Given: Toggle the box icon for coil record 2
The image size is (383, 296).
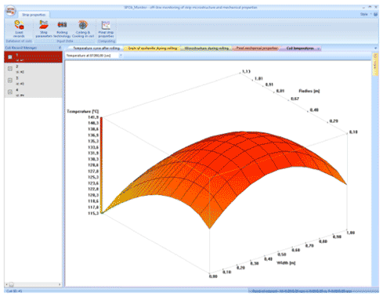Looking at the screenshot, I should coord(10,69).
